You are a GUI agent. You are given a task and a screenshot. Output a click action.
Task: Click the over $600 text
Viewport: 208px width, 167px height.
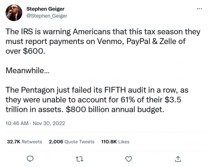[x=25, y=51]
